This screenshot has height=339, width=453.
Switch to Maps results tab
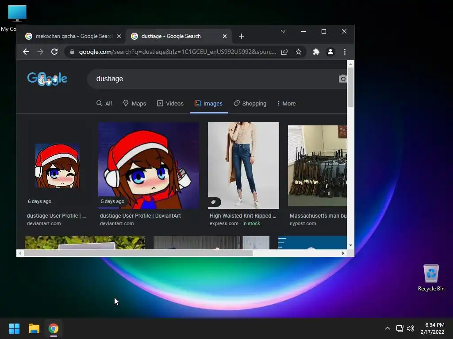point(134,103)
